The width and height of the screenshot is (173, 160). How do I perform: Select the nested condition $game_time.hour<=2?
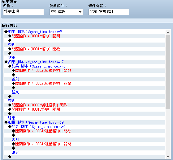(84, 127)
